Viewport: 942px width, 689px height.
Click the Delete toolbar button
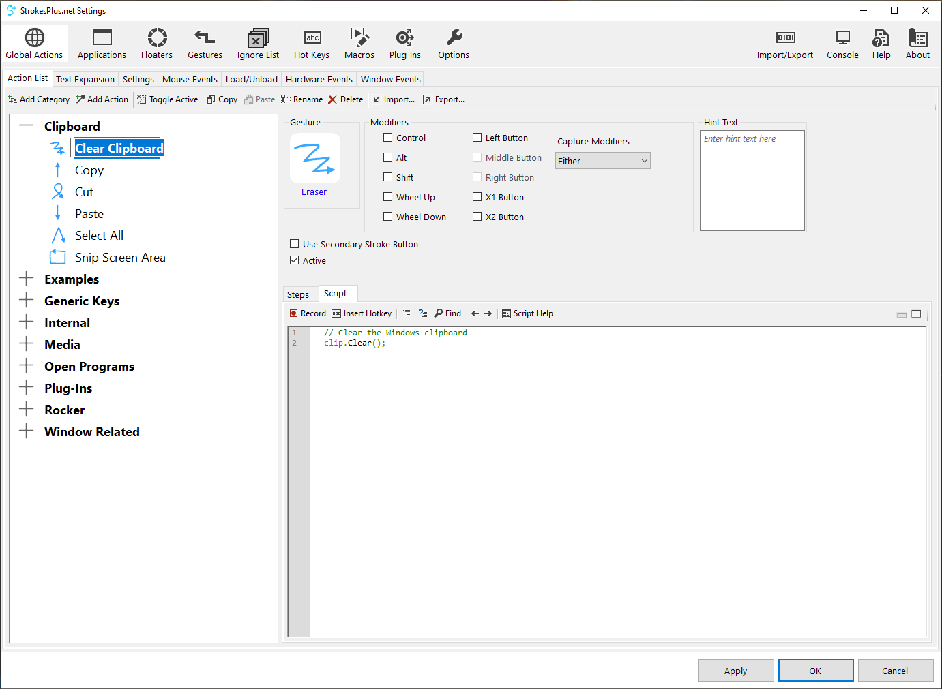[345, 99]
